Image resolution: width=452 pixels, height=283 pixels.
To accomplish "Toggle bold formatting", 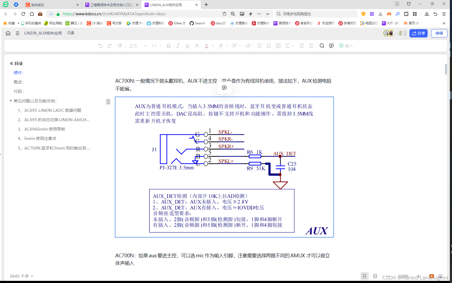I will (168, 46).
